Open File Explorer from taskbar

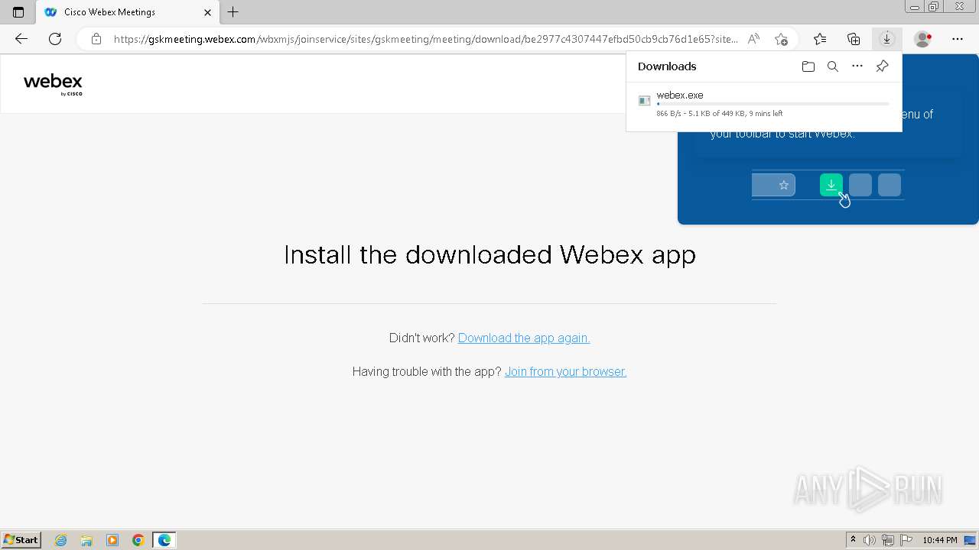[x=86, y=540]
